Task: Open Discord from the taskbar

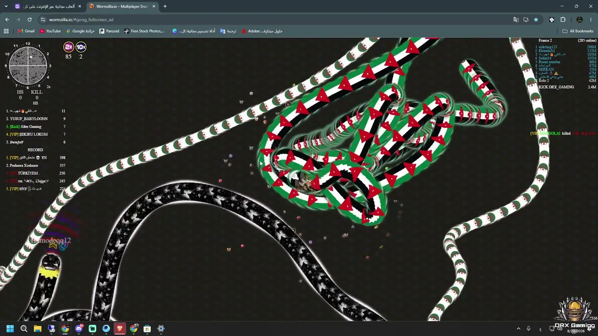Action: (79, 329)
